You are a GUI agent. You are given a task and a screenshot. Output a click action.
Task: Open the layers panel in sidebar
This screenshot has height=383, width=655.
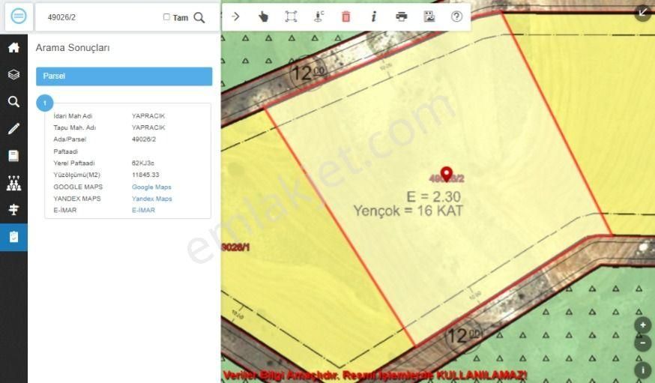pos(13,75)
